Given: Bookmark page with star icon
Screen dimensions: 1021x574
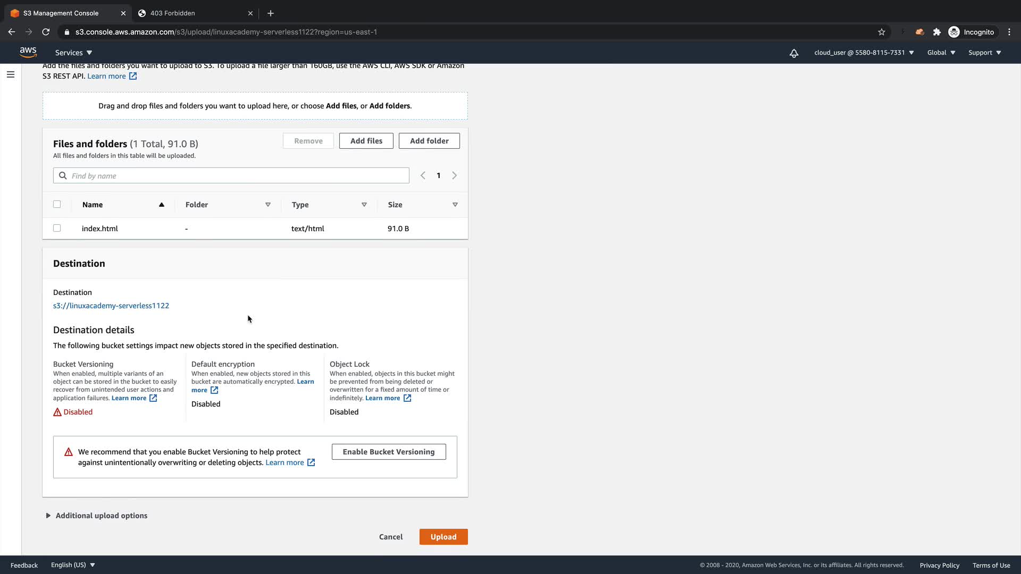Looking at the screenshot, I should 881,32.
